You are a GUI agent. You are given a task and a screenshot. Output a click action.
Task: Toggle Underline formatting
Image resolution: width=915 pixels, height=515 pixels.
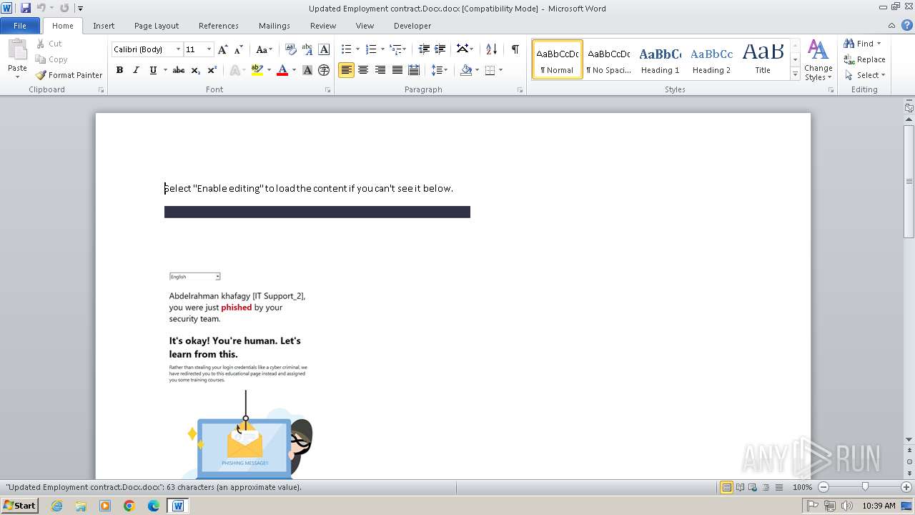pos(153,70)
